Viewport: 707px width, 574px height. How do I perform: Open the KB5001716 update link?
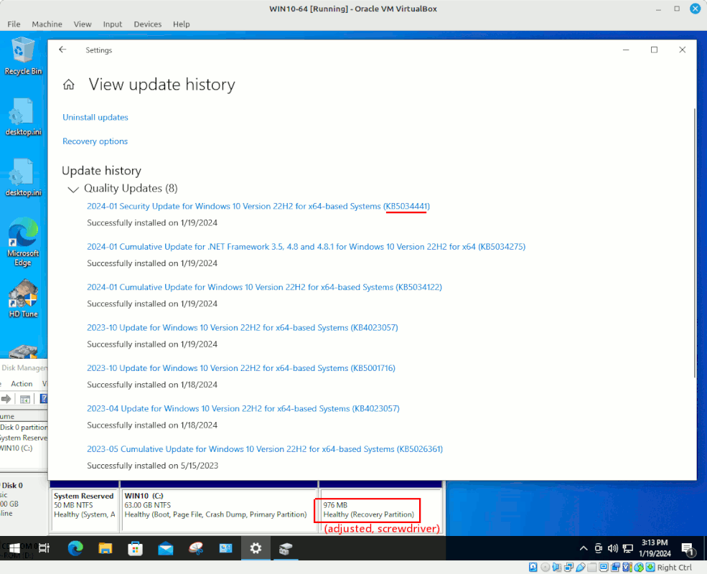(x=241, y=368)
